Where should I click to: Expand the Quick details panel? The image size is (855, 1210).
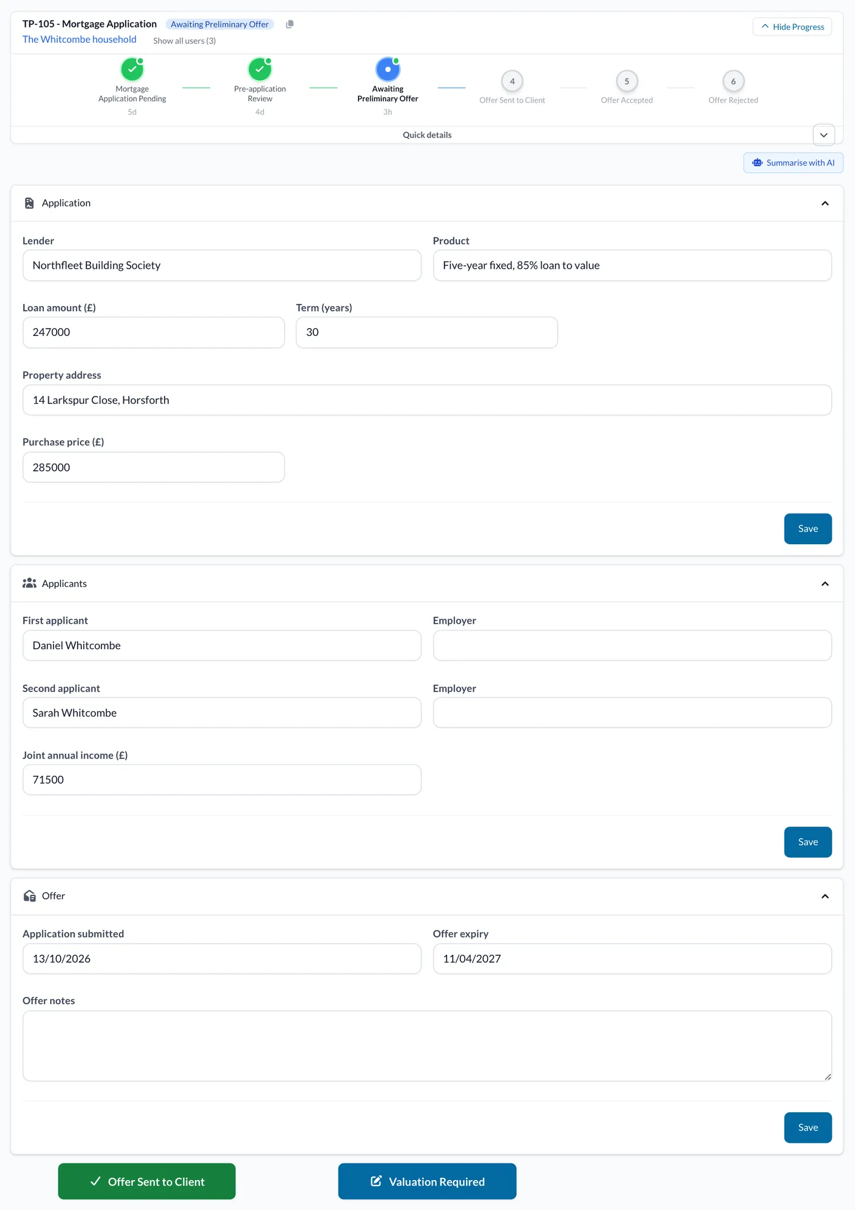click(x=824, y=135)
